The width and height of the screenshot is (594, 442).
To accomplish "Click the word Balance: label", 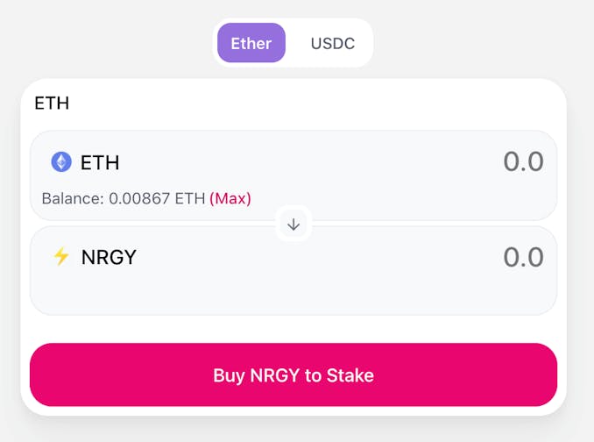I will [73, 198].
